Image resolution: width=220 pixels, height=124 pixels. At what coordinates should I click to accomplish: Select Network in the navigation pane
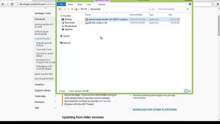click(67, 43)
